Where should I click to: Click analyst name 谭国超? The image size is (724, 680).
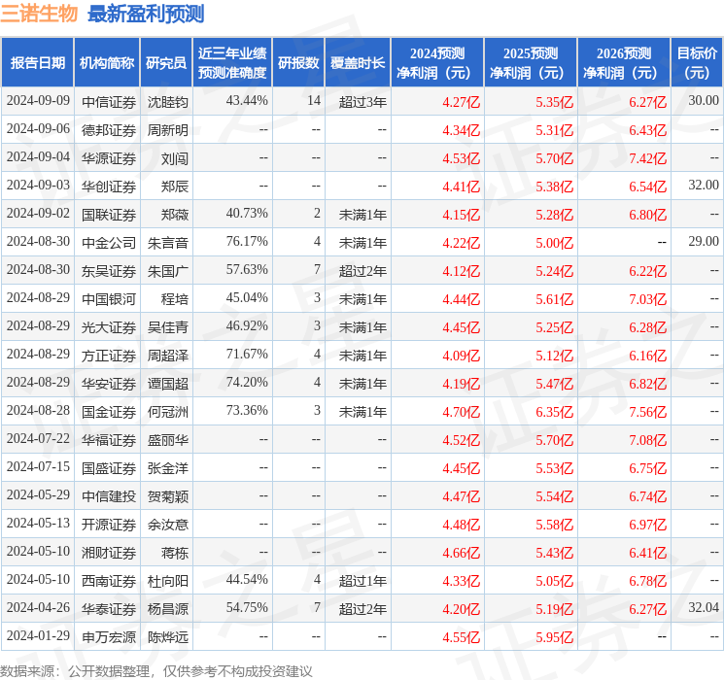167,384
